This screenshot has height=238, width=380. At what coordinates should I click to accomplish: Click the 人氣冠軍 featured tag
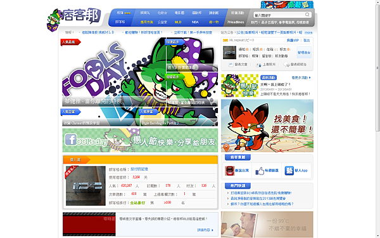click(70, 42)
